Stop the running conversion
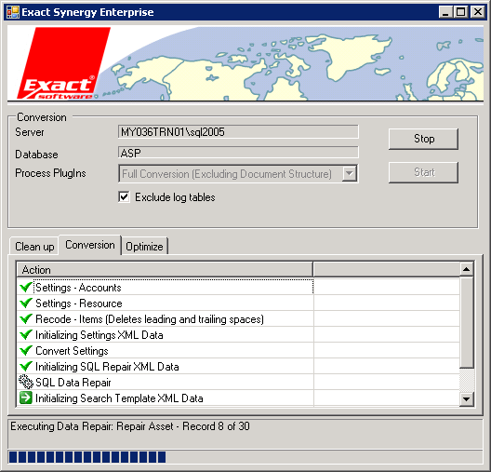The image size is (491, 472). click(x=423, y=139)
